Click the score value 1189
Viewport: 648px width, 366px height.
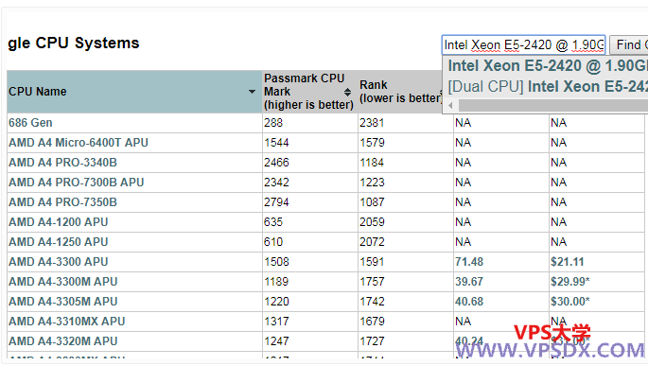[276, 281]
